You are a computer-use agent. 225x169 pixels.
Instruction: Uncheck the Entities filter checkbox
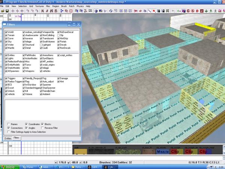coord(6,55)
